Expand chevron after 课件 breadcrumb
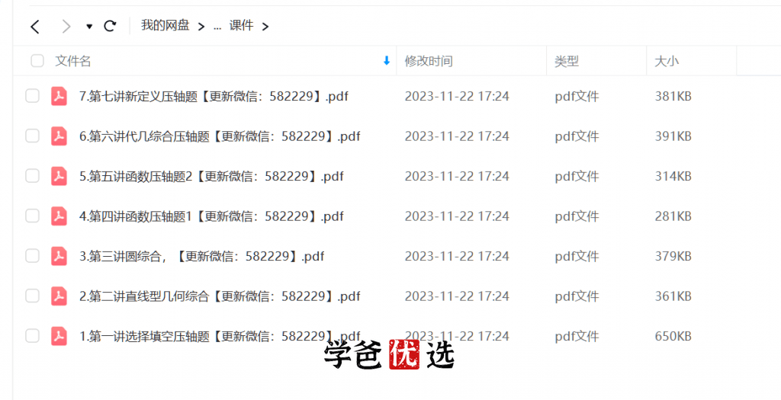 click(265, 27)
